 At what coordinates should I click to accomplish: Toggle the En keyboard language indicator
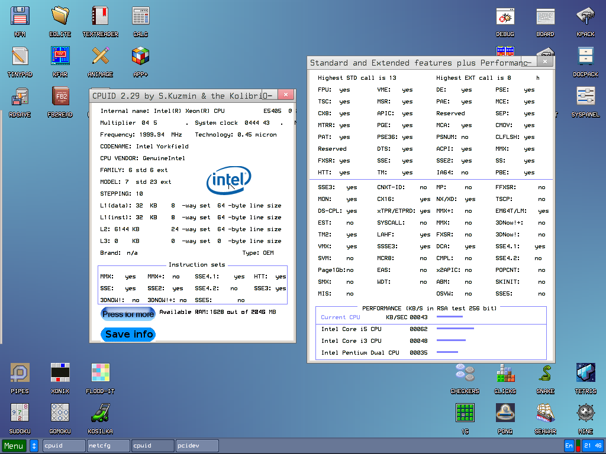pos(569,445)
